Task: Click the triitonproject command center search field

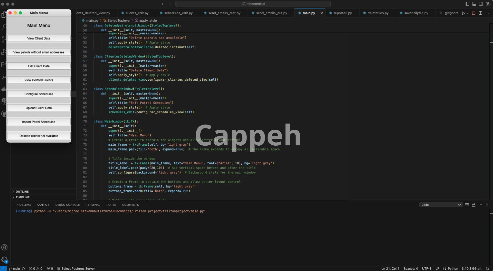Action: 253,4
